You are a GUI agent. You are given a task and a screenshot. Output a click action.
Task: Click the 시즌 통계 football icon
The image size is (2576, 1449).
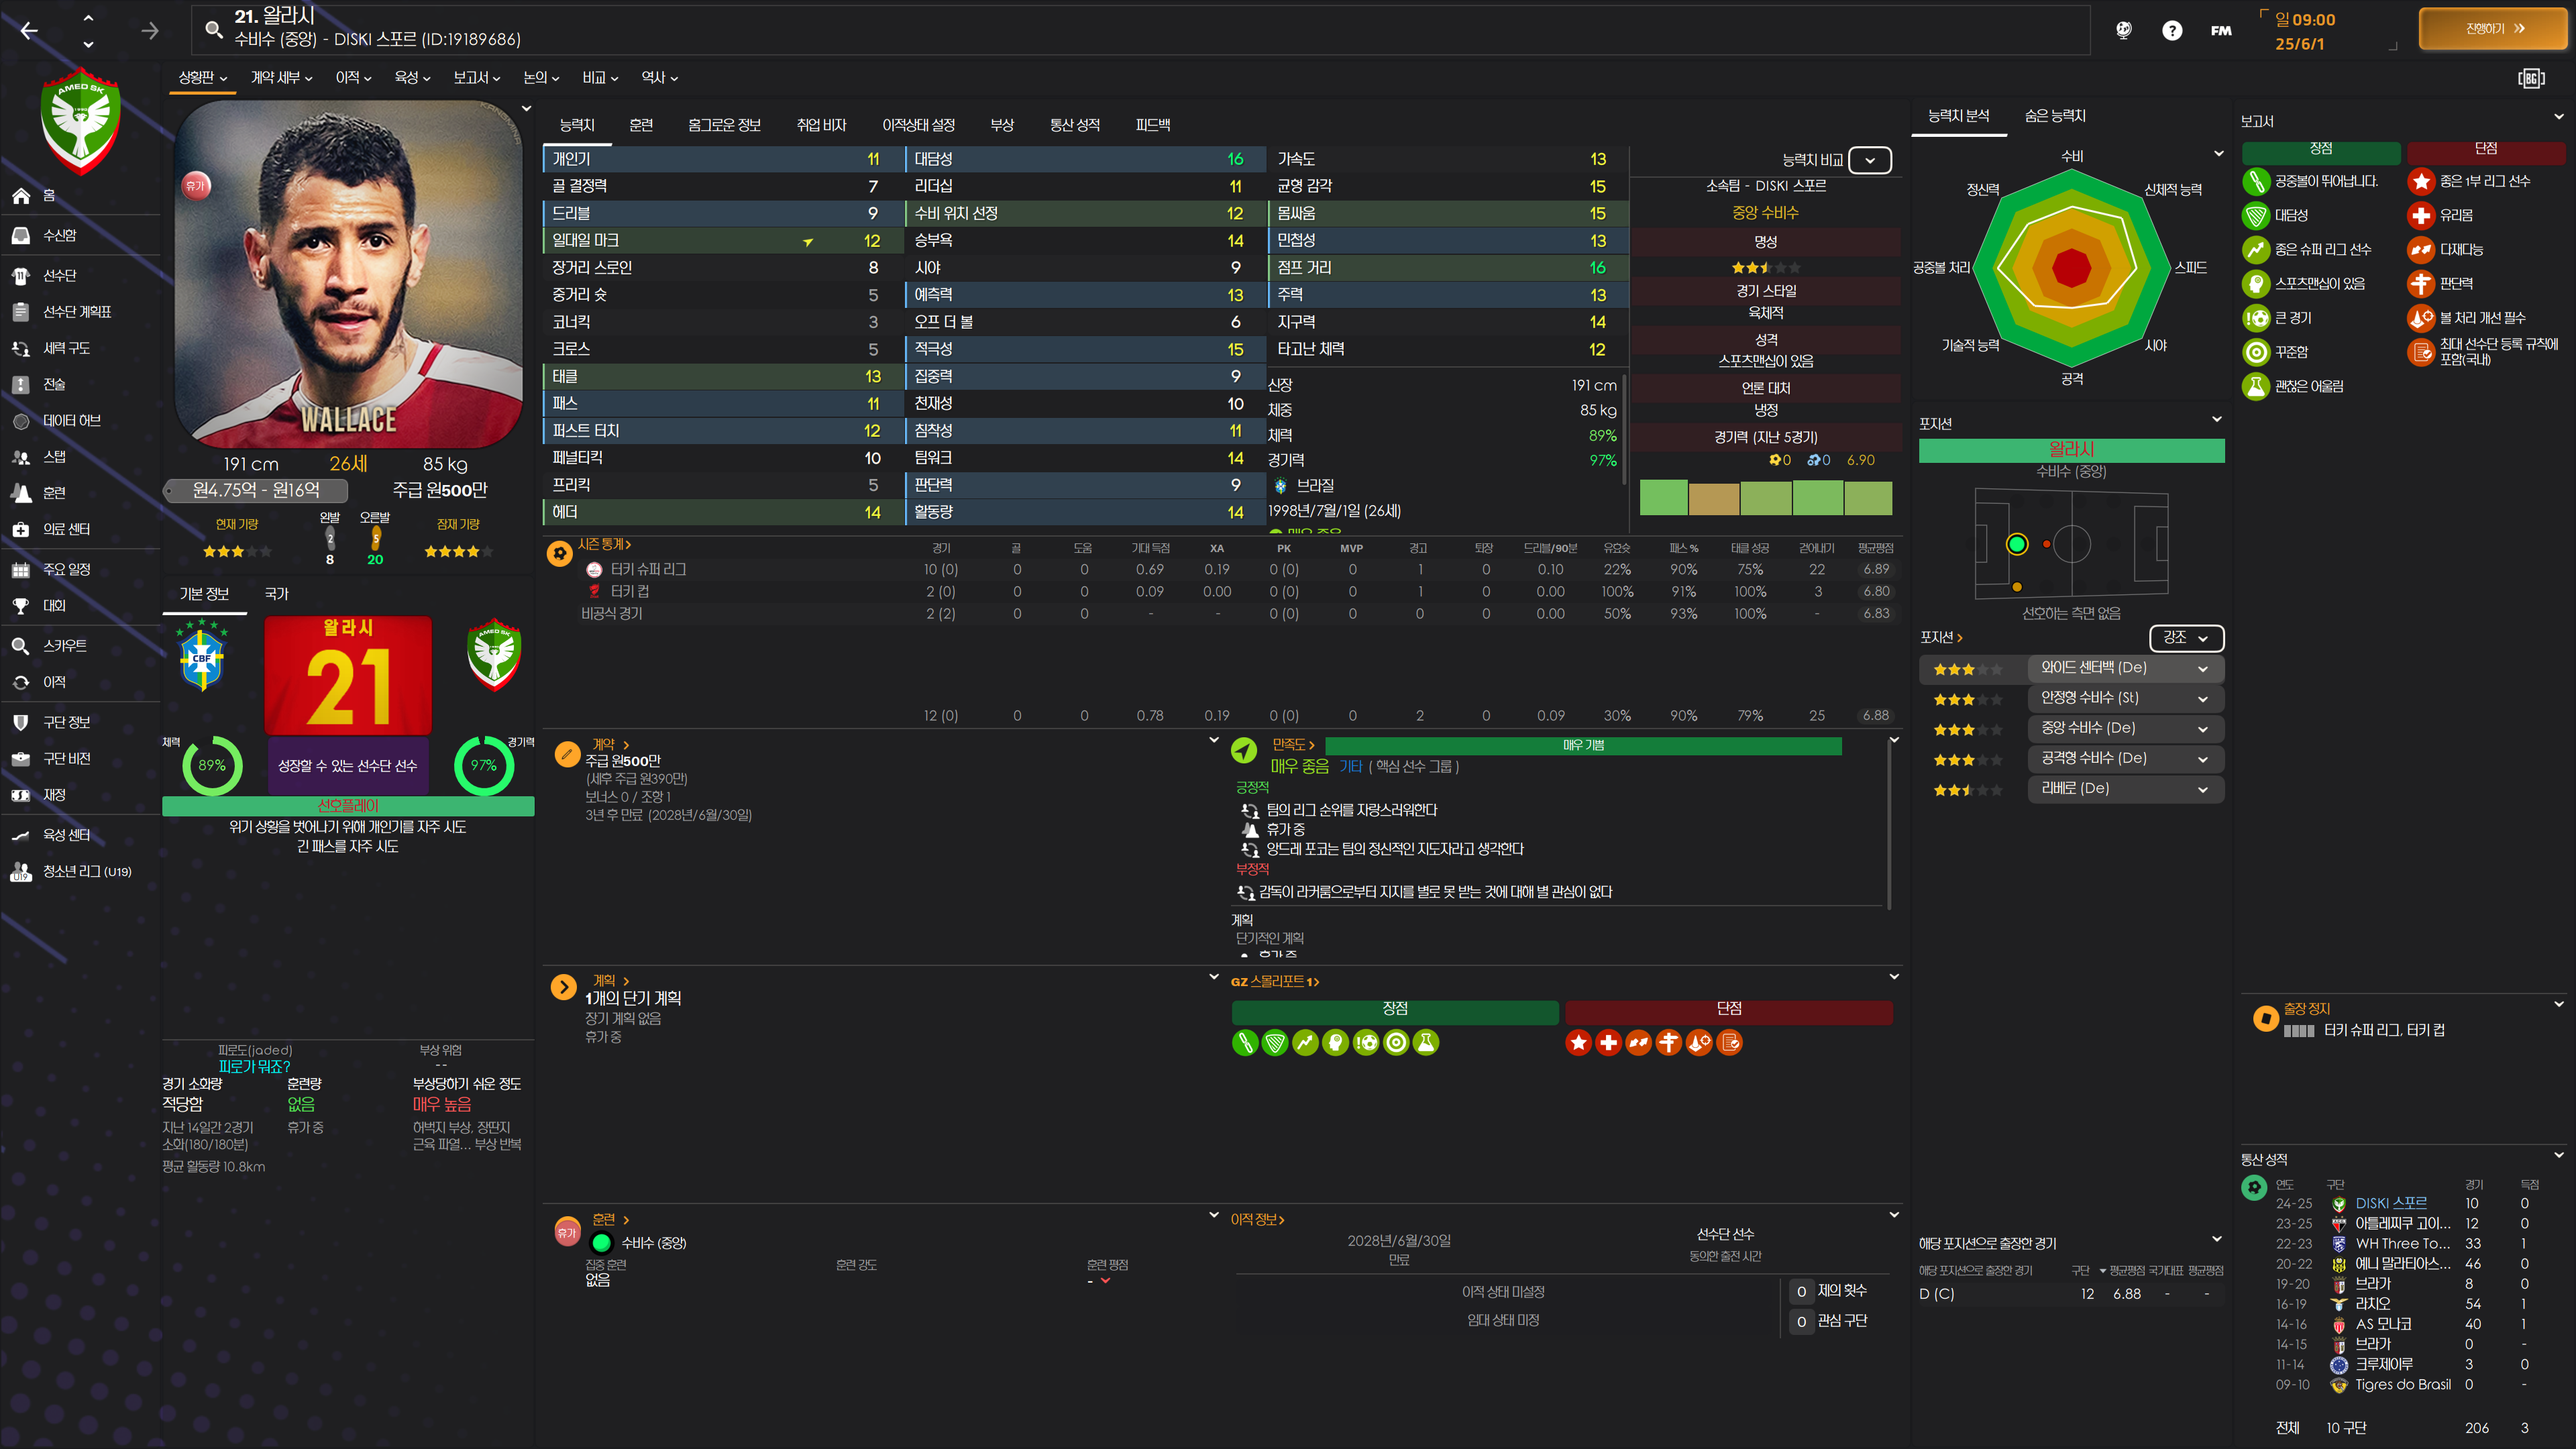560,553
